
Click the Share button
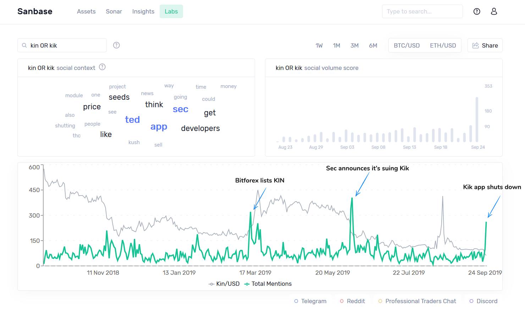click(485, 45)
